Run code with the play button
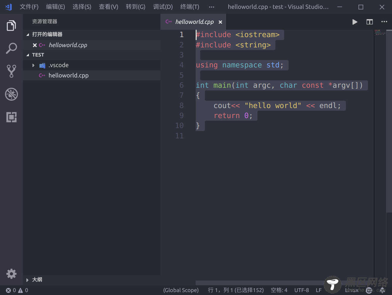Image resolution: width=392 pixels, height=295 pixels. [x=355, y=22]
